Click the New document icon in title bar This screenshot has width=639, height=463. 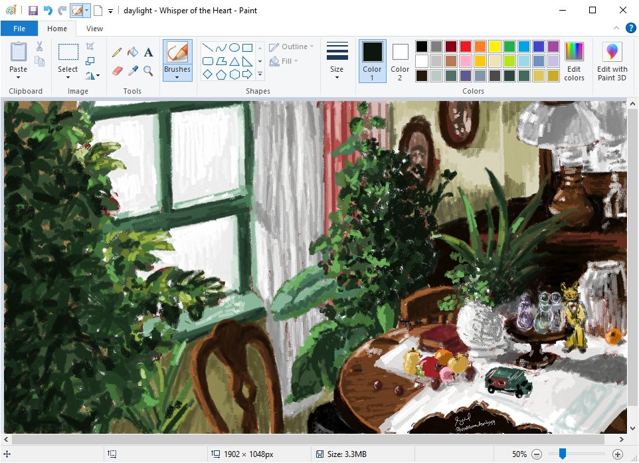[98, 10]
